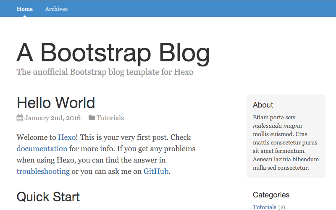This screenshot has height=210, width=336.
Task: Select Tutorials in the sidebar Categories list
Action: click(x=265, y=207)
